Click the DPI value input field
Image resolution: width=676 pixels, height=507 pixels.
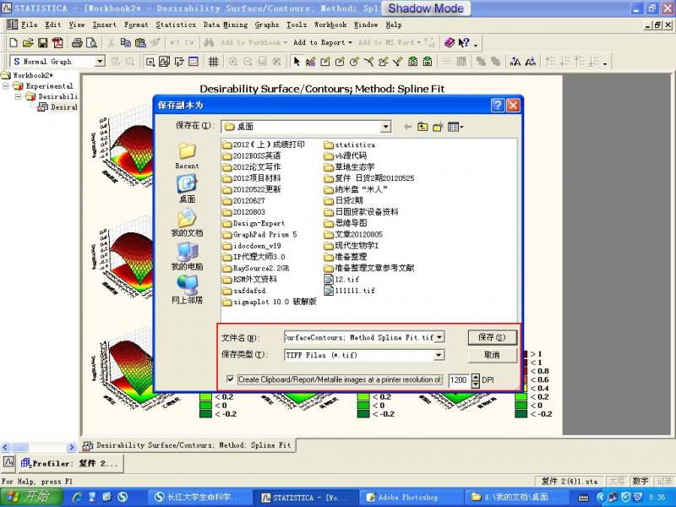[460, 379]
